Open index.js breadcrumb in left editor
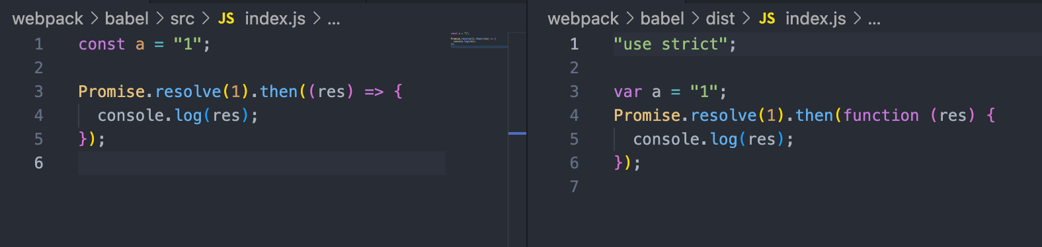Image resolution: width=1042 pixels, height=247 pixels. click(275, 18)
